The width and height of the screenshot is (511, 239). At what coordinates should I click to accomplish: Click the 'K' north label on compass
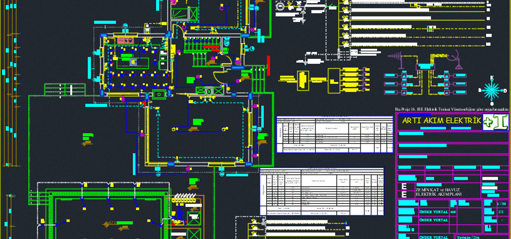click(492, 78)
